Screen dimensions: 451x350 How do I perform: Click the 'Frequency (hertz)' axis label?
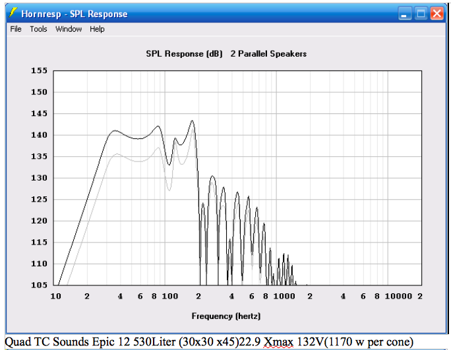coord(226,316)
